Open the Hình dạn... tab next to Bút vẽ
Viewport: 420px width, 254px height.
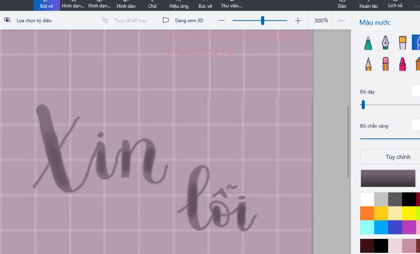click(x=73, y=5)
